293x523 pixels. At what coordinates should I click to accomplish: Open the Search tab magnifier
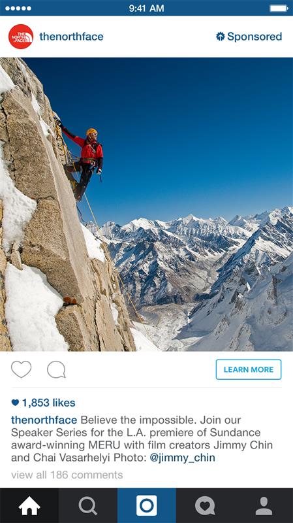[88, 505]
